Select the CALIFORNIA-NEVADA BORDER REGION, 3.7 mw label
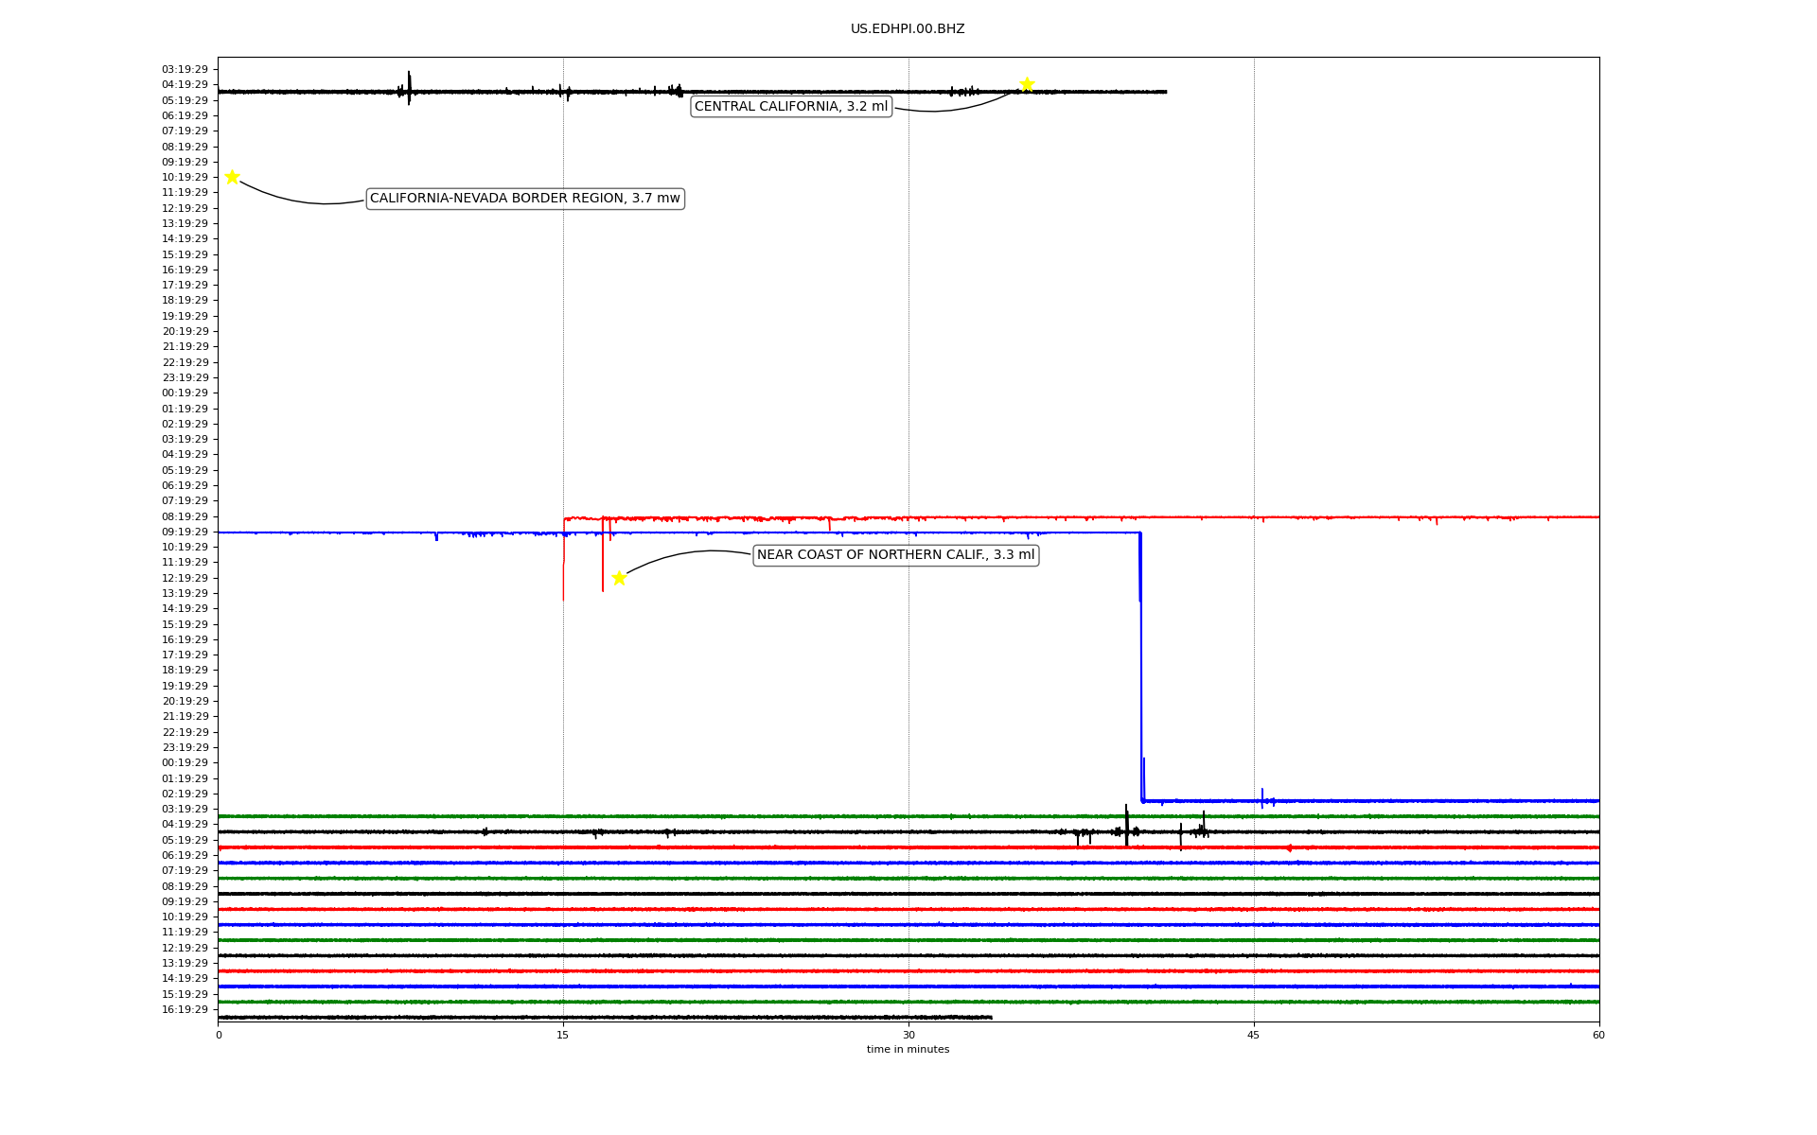Viewport: 1817px width, 1135px height. coord(524,199)
